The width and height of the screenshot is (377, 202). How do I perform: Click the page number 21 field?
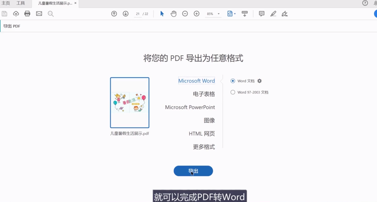coord(138,14)
